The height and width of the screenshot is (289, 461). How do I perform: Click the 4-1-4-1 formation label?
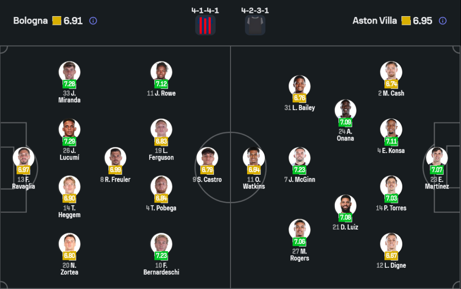point(205,10)
